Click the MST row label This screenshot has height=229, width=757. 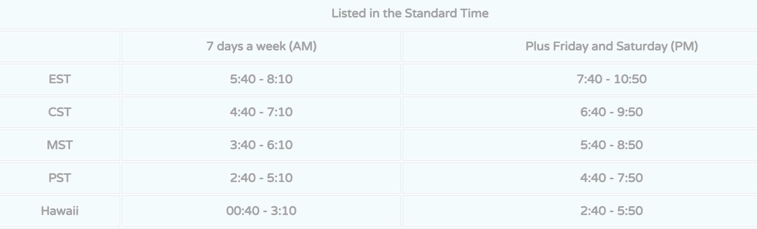pos(60,145)
